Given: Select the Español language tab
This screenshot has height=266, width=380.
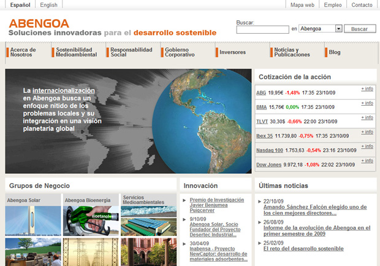Looking at the screenshot, I should pos(20,5).
